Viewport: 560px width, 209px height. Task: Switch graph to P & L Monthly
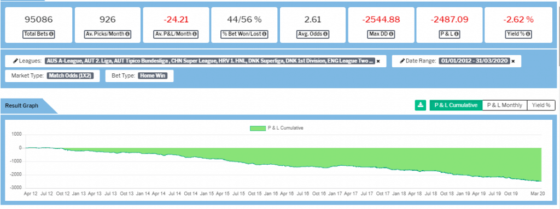(505, 105)
